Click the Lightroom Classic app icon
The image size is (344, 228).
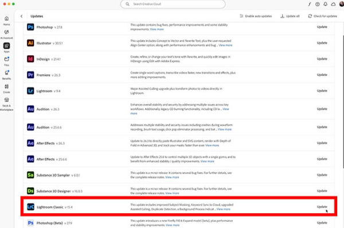coord(30,207)
